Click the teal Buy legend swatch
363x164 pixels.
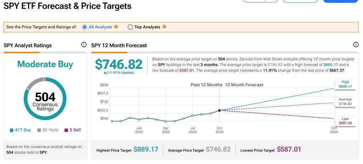[x=11, y=130]
